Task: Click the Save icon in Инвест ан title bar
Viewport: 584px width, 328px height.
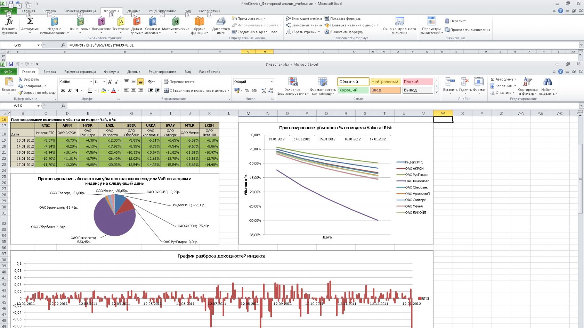Action: [x=11, y=64]
